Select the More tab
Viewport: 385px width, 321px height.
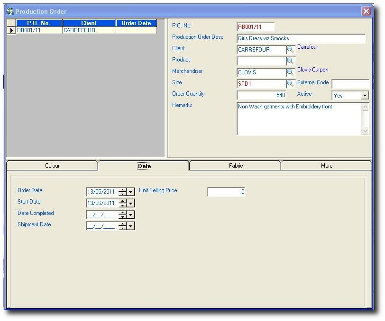tap(327, 166)
